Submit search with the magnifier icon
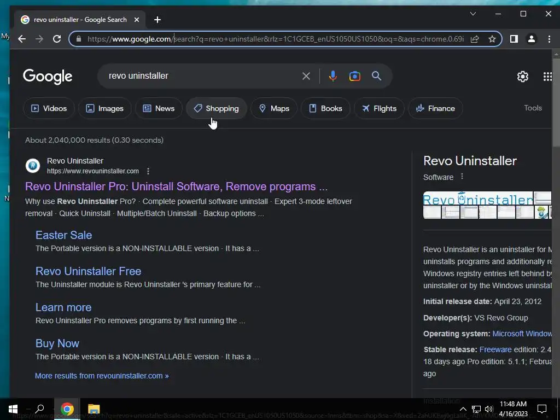The width and height of the screenshot is (560, 420). [376, 75]
